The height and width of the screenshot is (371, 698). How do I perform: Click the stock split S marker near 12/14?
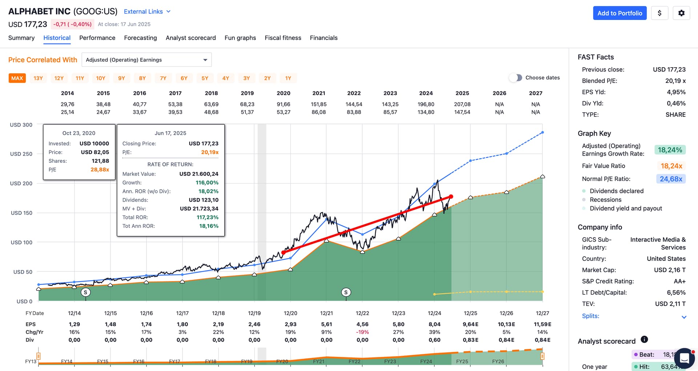pos(85,292)
